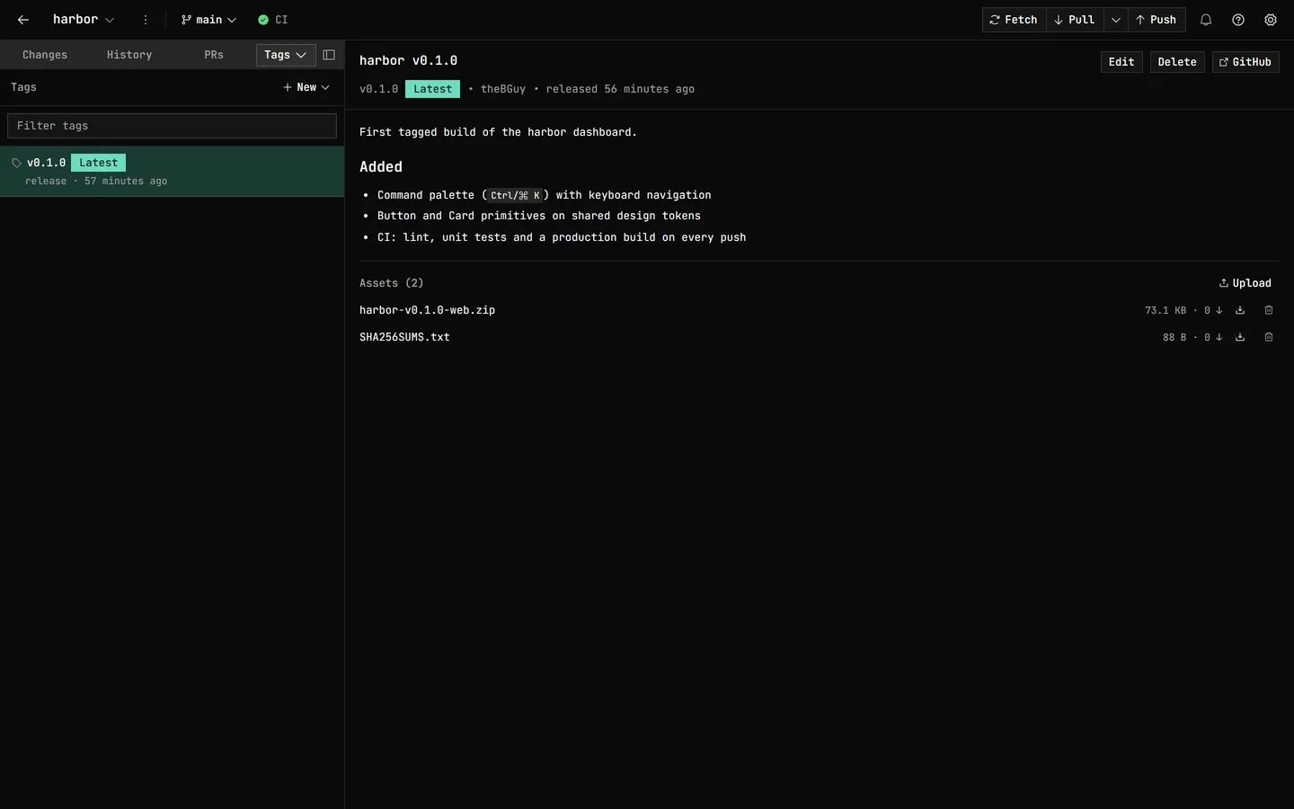
Task: Click the 73.1 KB size value
Action: click(x=1165, y=310)
